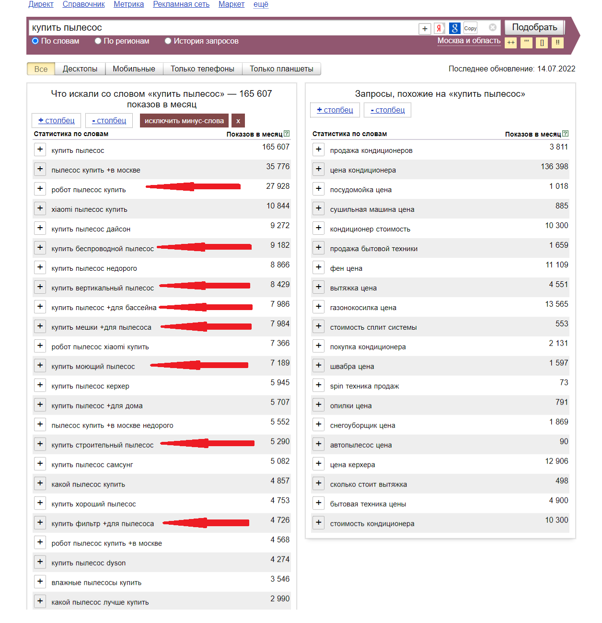Click '- столбец' in left panel

click(109, 121)
